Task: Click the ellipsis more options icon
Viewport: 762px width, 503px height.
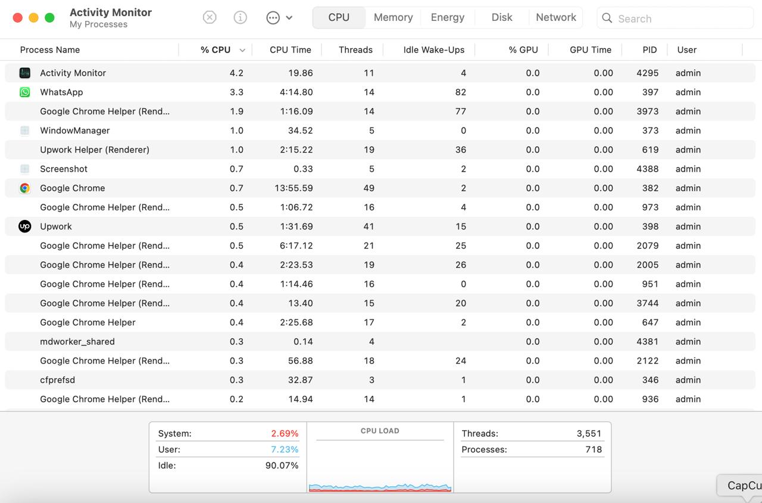Action: click(x=273, y=18)
